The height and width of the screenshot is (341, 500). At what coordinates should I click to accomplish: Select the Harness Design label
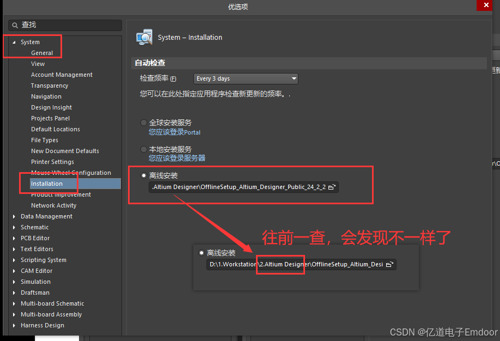click(x=42, y=325)
